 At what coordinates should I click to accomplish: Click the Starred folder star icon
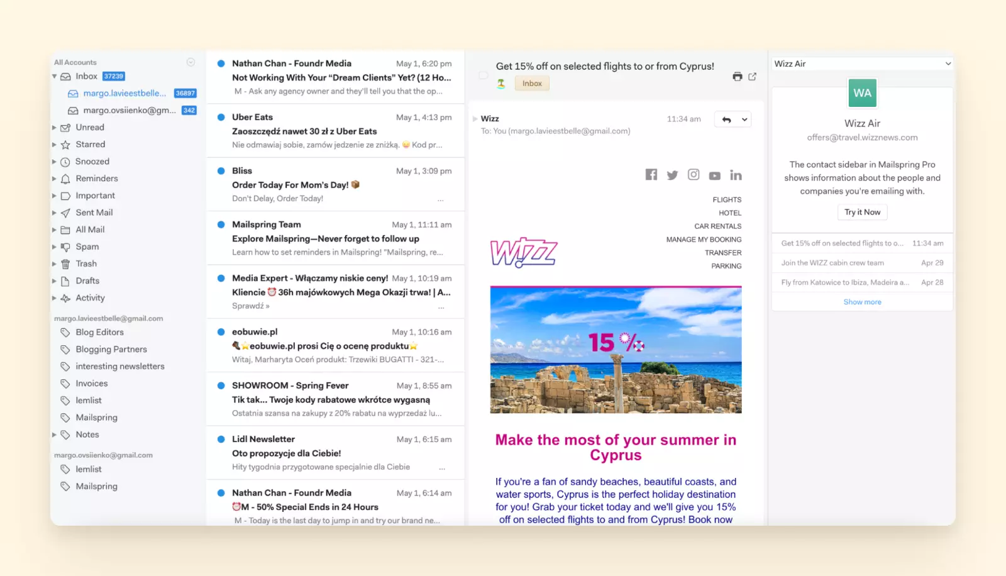[65, 145]
